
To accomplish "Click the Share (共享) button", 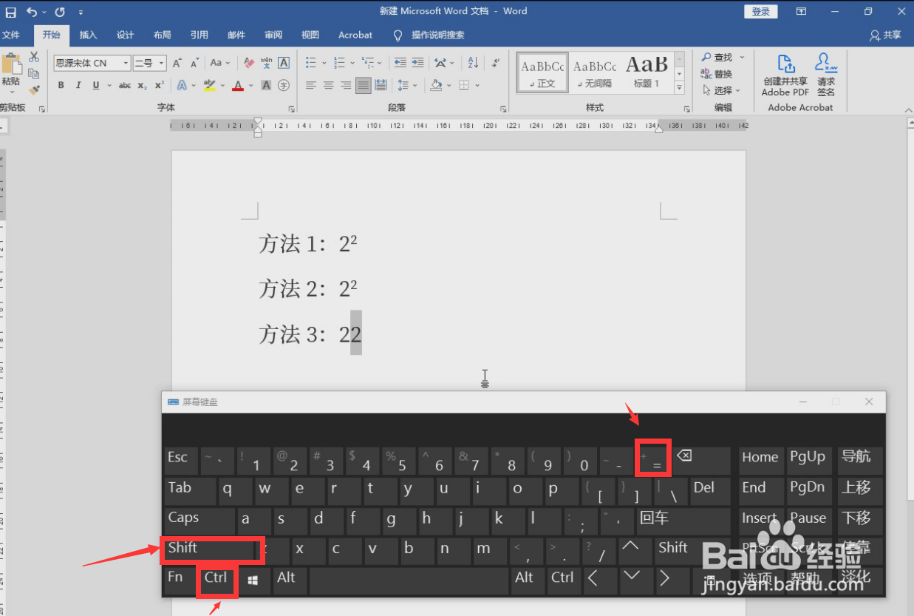I will (x=886, y=35).
